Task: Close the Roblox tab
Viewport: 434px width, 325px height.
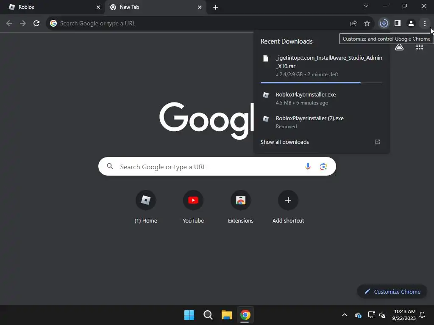Action: click(x=98, y=7)
